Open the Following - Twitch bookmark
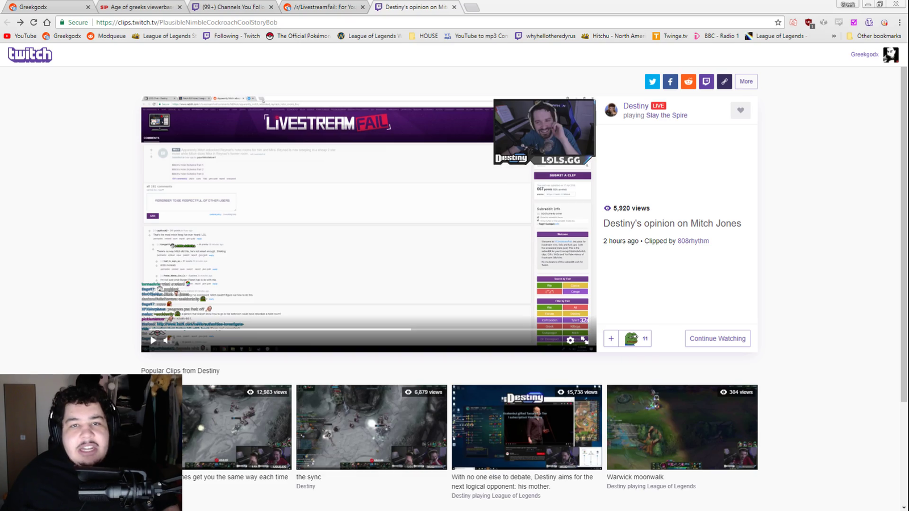The height and width of the screenshot is (511, 909). click(231, 36)
